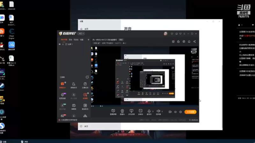The height and width of the screenshot is (143, 255).
Task: Toggle lock on 全屏 1 source
Action: 63,44
